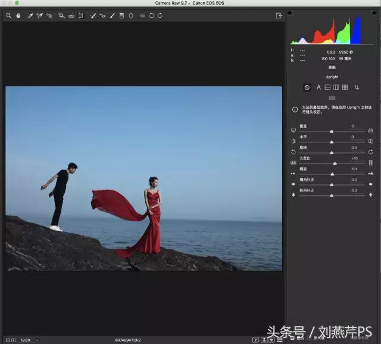Viewport: 381px width, 344px height.
Task: Adjust the 垂直 (Vertical) slider
Action: tap(332, 132)
